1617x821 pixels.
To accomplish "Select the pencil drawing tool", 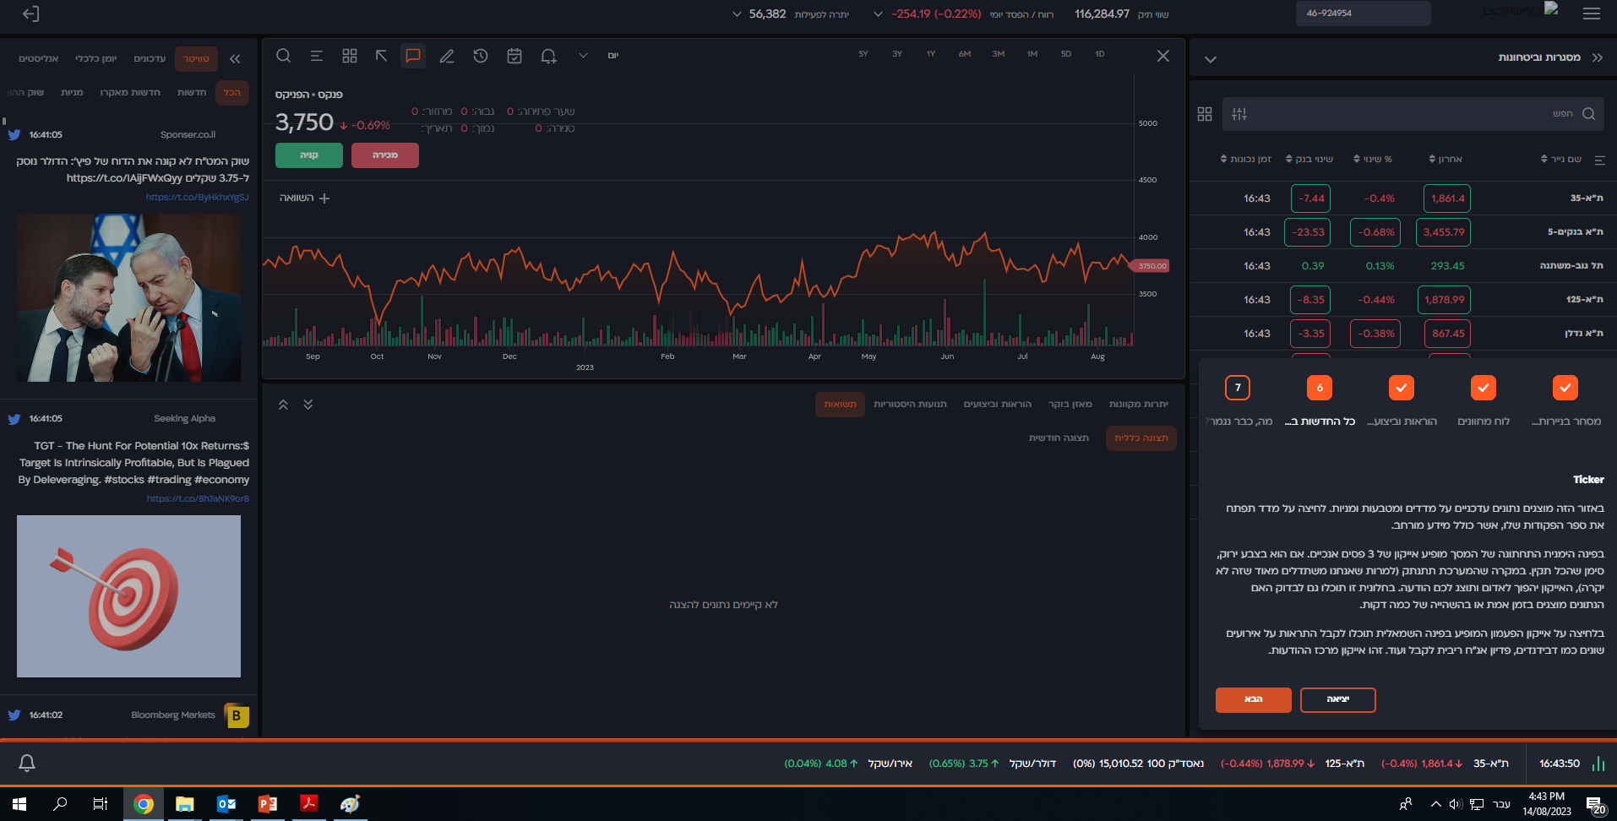I will click(x=447, y=56).
